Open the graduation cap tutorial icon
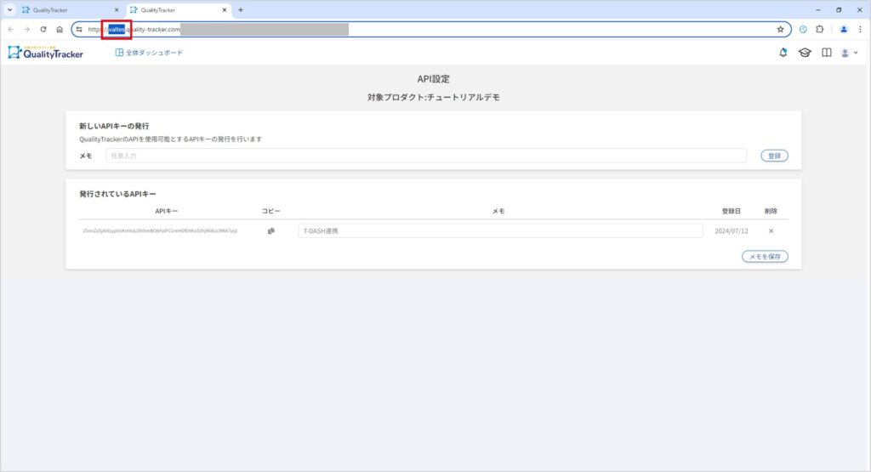The image size is (871, 472). click(x=805, y=53)
